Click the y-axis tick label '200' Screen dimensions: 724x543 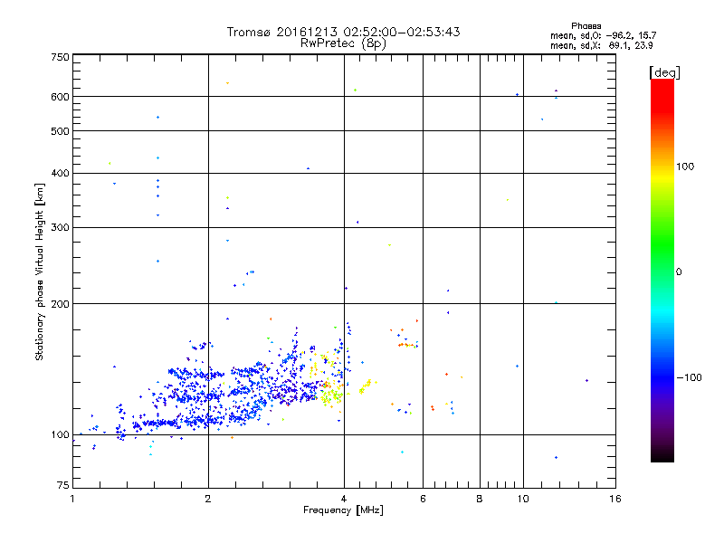[60, 304]
